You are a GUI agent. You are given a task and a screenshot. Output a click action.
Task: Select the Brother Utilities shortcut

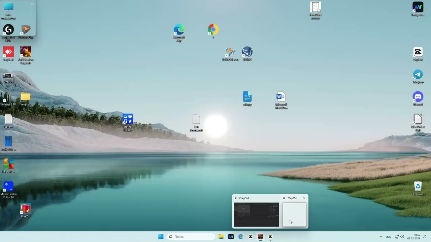point(128,123)
